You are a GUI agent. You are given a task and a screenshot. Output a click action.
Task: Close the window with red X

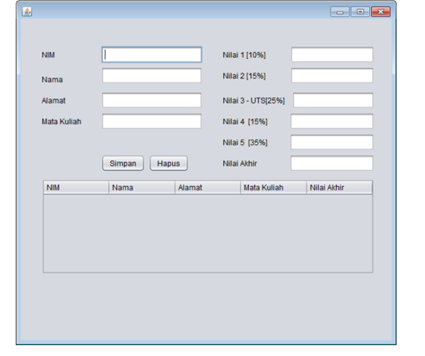[381, 12]
